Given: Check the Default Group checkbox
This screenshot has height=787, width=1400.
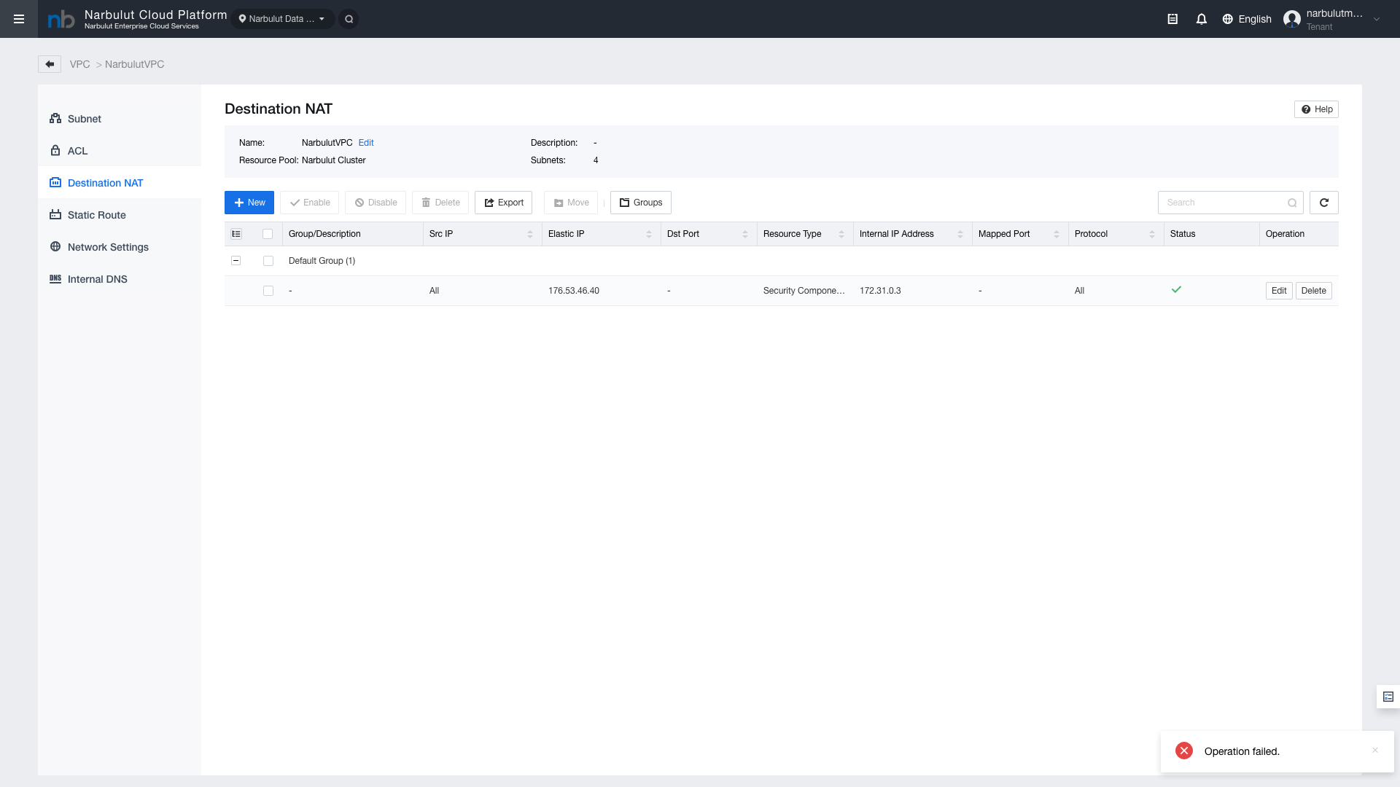Looking at the screenshot, I should (268, 261).
